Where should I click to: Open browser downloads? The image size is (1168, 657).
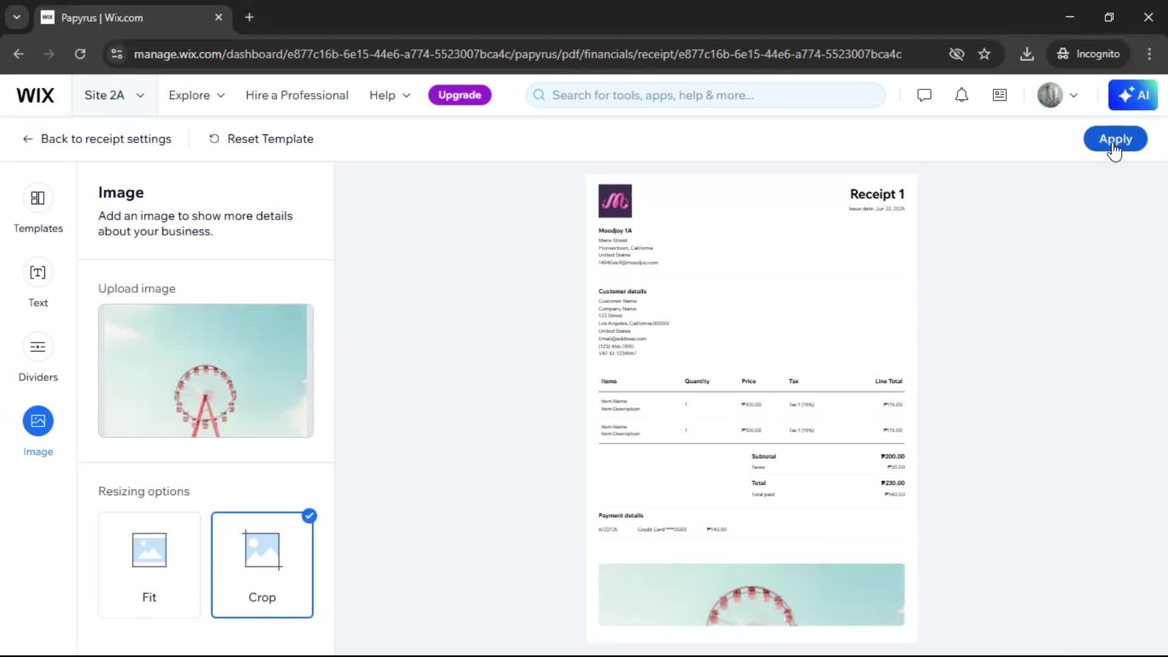pyautogui.click(x=1027, y=54)
